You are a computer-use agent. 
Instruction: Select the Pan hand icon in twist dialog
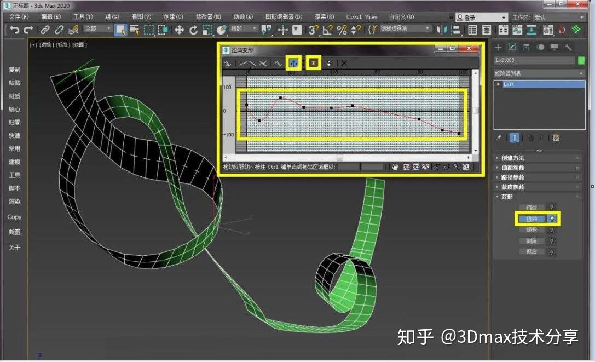coord(395,167)
